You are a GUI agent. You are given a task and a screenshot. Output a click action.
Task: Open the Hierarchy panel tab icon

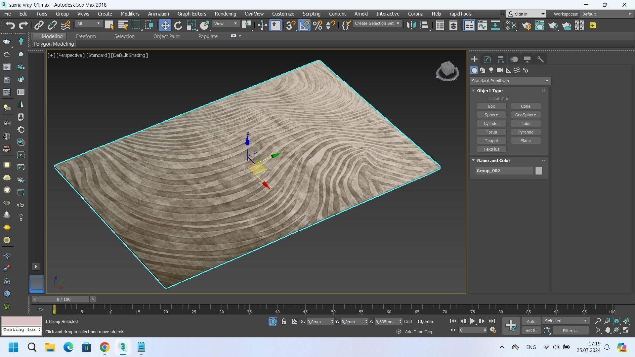pyautogui.click(x=501, y=59)
